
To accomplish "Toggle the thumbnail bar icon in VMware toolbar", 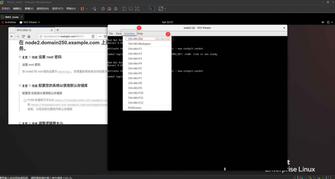I will 131,9.
